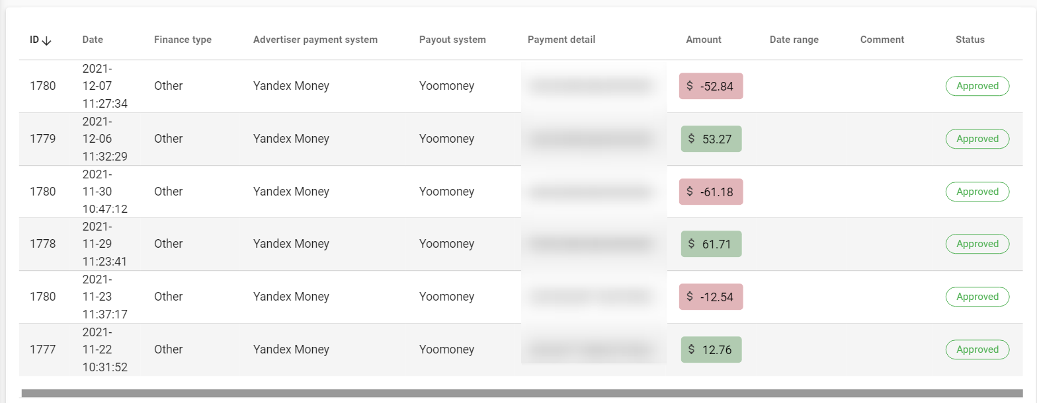
Task: Click the Approved badge for 2021-11-30 row
Action: pyautogui.click(x=977, y=192)
